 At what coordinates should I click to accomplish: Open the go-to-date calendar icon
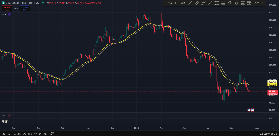coord(52,134)
